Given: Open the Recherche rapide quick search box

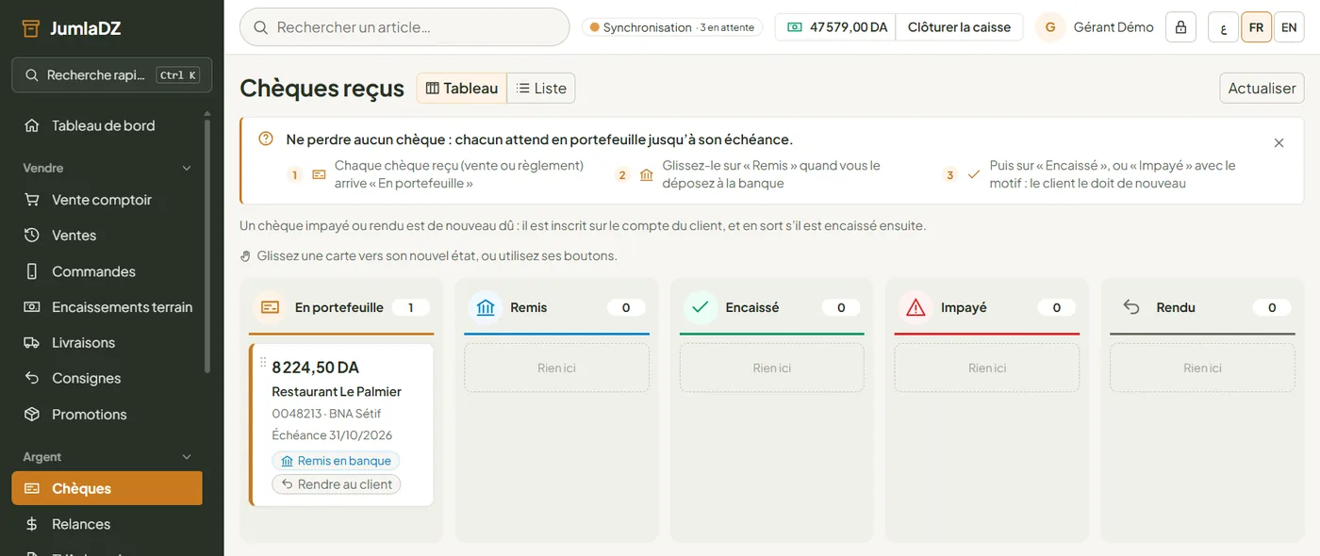Looking at the screenshot, I should point(112,75).
